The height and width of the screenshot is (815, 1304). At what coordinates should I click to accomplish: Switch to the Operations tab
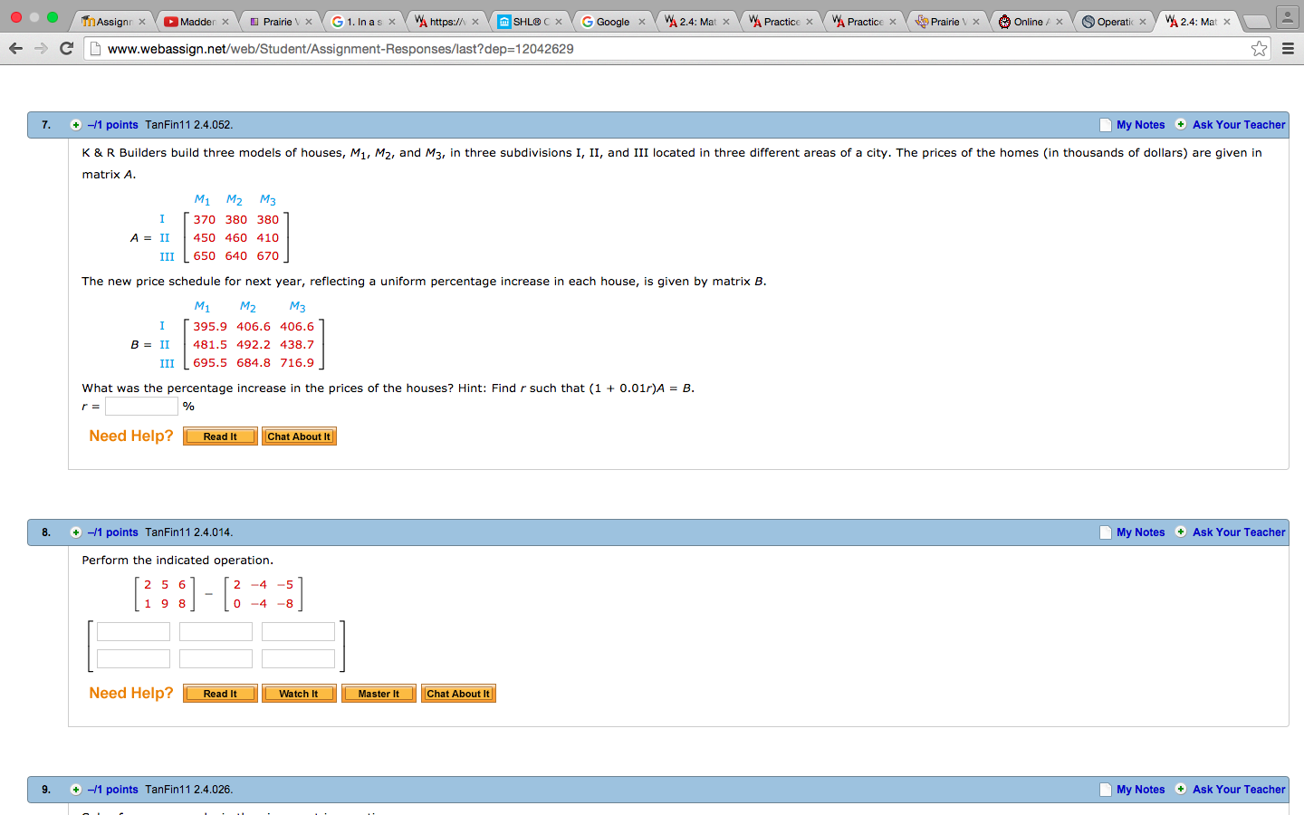pos(1113,22)
